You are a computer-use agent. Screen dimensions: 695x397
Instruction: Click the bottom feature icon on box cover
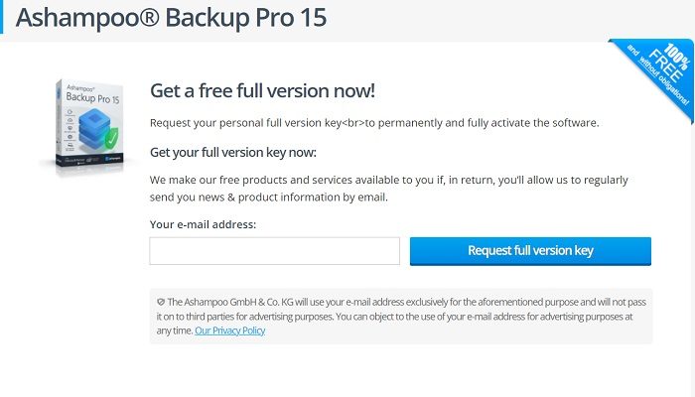click(70, 145)
